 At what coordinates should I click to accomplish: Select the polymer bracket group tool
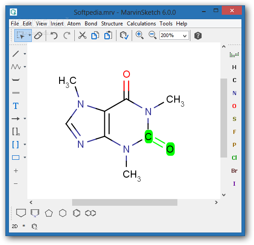point(16,132)
